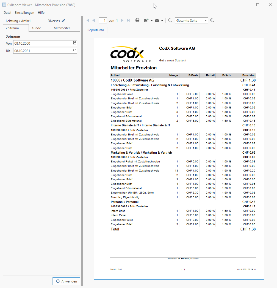
Task: Click the 'Personal / Personal' group row
Action: 183,202
